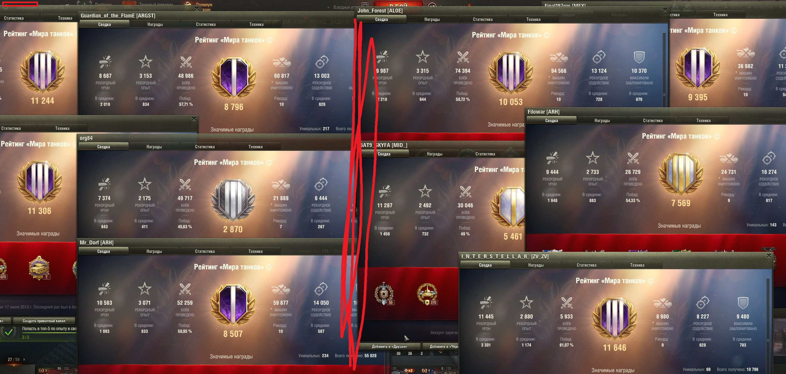Click the completed mission green checkmark

coord(9,332)
